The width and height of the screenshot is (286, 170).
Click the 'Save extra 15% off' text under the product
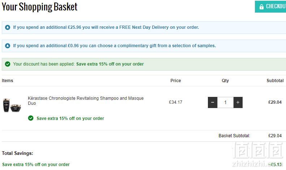point(70,118)
